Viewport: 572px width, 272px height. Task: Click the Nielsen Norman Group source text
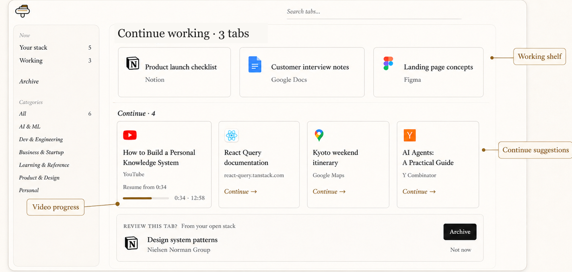(x=179, y=250)
